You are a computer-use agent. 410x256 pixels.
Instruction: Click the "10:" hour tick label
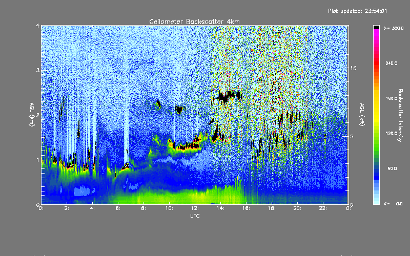[x=169, y=208]
